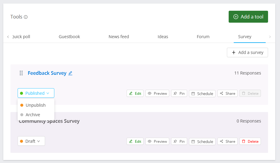
Task: Delete the Community Spaces Survey
Action: (250, 142)
